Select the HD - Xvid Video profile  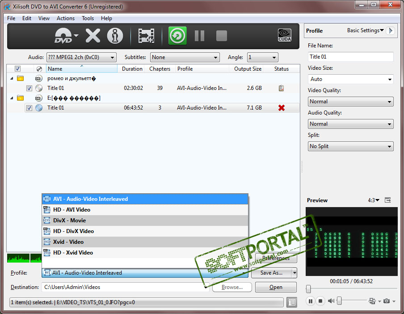pyautogui.click(x=145, y=253)
